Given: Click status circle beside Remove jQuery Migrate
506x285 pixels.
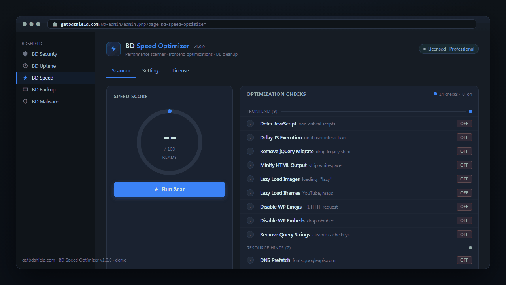Looking at the screenshot, I should [x=250, y=151].
